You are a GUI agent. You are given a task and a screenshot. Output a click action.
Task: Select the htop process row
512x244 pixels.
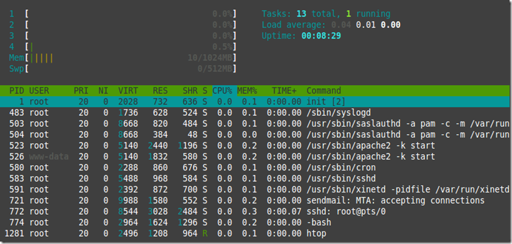coord(255,234)
